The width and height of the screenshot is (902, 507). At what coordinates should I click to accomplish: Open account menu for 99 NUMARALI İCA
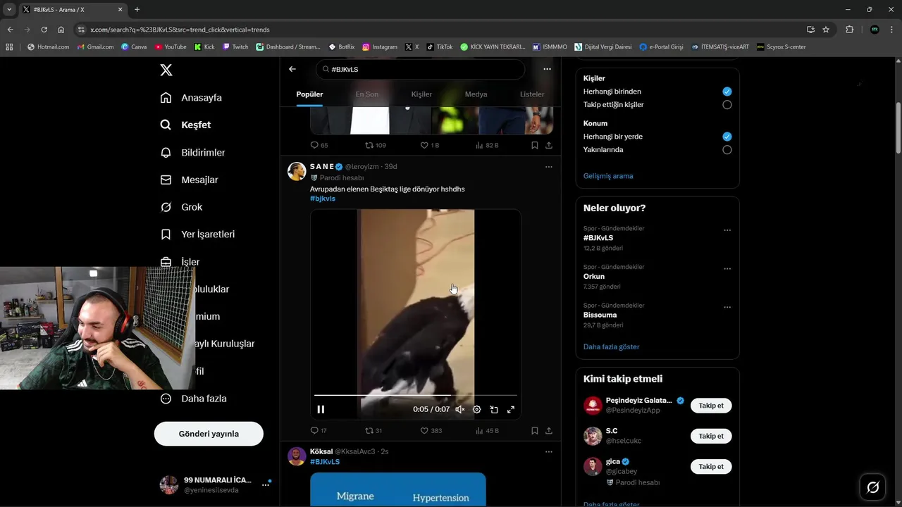point(266,484)
